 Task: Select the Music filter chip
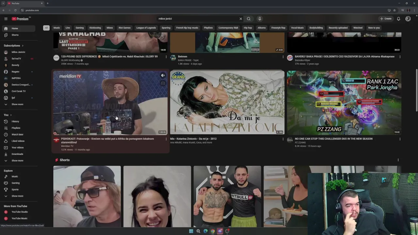[x=57, y=28]
